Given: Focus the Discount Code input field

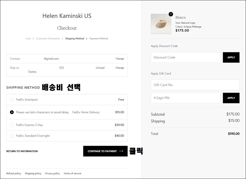Looking at the screenshot, I should point(186,57).
